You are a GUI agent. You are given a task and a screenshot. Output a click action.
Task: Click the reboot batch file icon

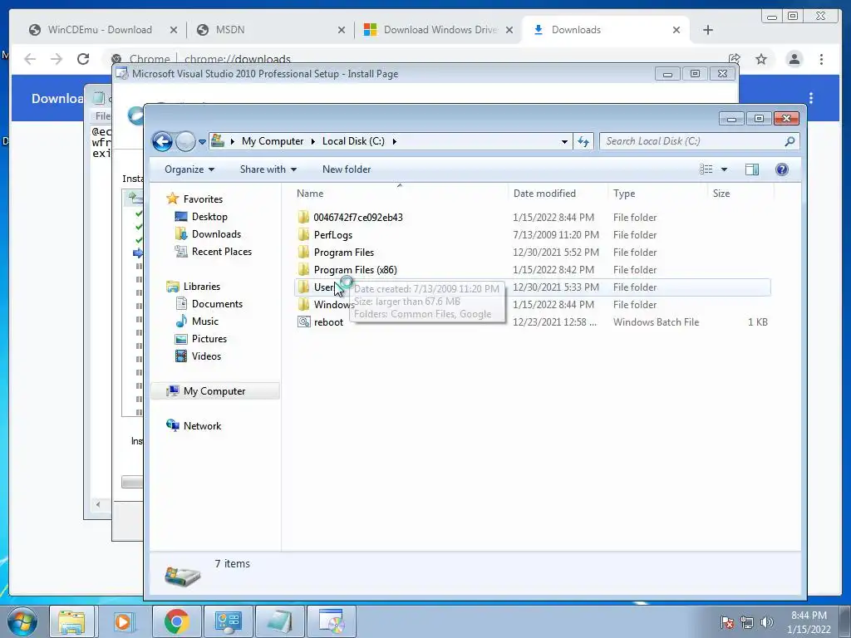(303, 321)
